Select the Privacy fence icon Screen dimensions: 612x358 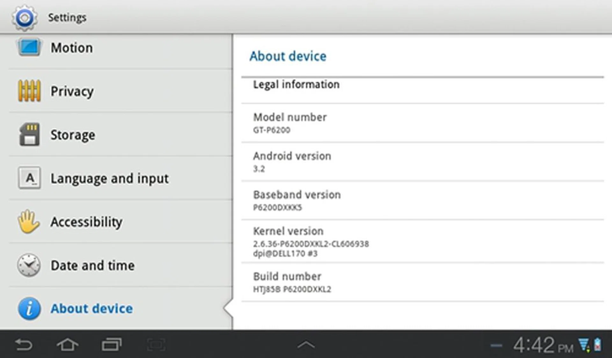(29, 91)
